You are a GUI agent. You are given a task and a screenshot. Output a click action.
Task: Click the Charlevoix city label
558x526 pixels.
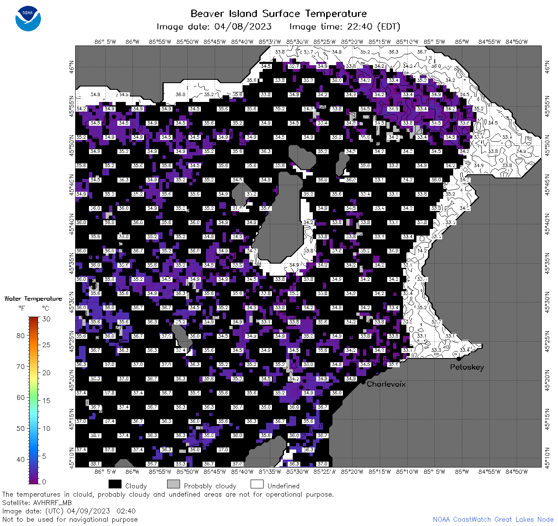coord(386,384)
